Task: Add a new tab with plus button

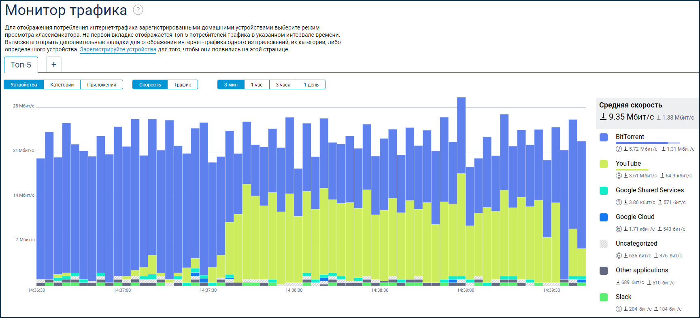Action: [54, 65]
